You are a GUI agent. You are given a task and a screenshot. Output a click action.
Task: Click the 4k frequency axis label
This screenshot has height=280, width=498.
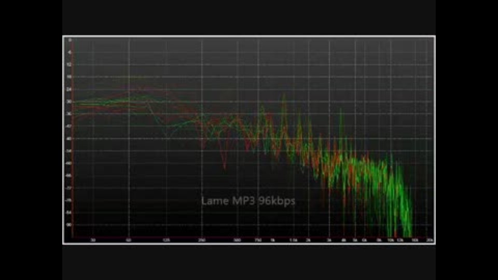[343, 240]
